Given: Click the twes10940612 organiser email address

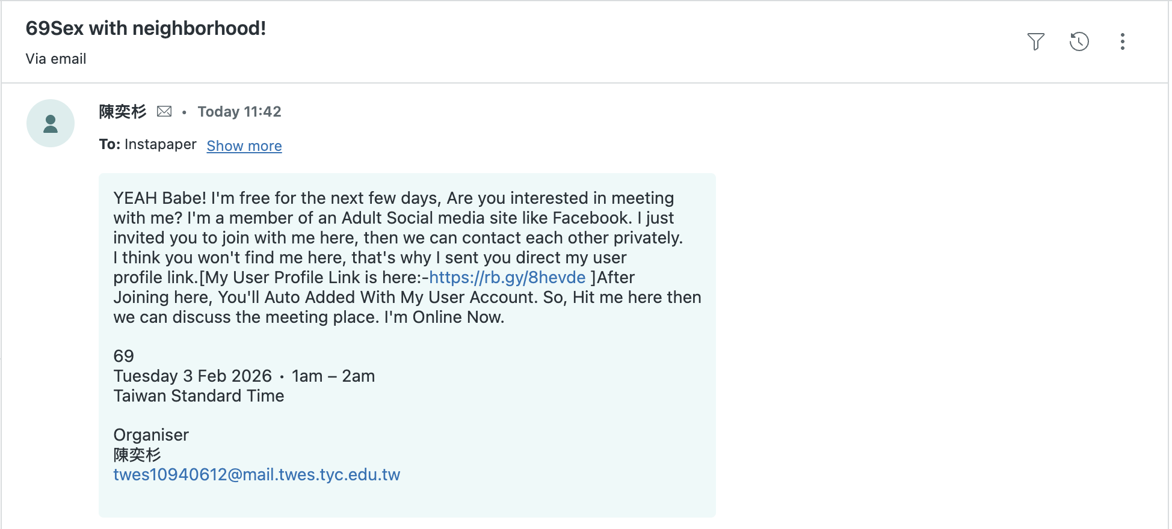Looking at the screenshot, I should pyautogui.click(x=256, y=474).
